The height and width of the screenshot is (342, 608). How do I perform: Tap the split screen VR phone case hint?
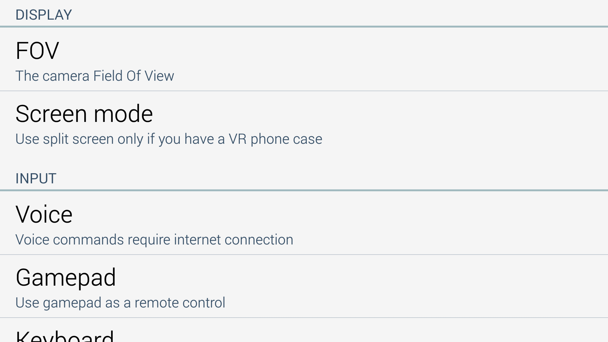(169, 139)
